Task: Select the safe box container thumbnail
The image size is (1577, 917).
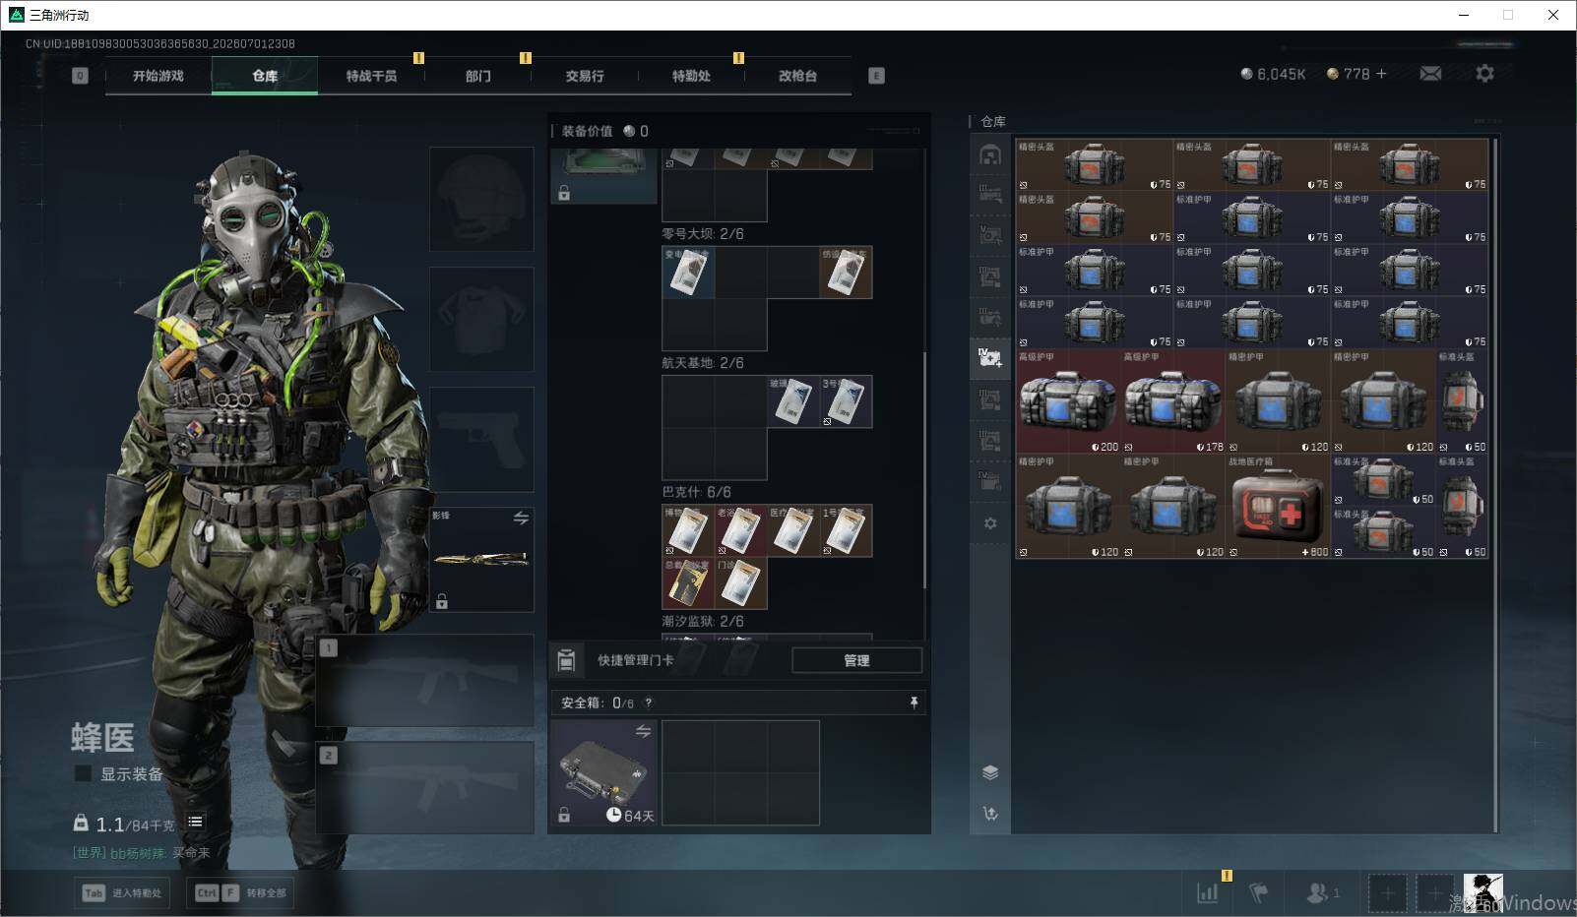Action: (x=603, y=773)
